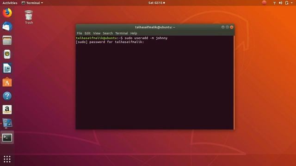This screenshot has width=296, height=166.
Task: Open the network status icon
Action: (x=274, y=3)
